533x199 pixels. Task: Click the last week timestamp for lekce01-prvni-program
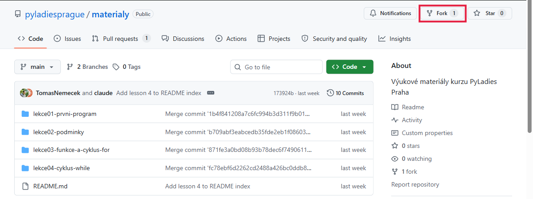pos(353,114)
